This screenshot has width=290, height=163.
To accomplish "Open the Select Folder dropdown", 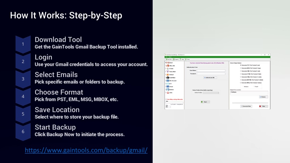I will click(x=211, y=93).
